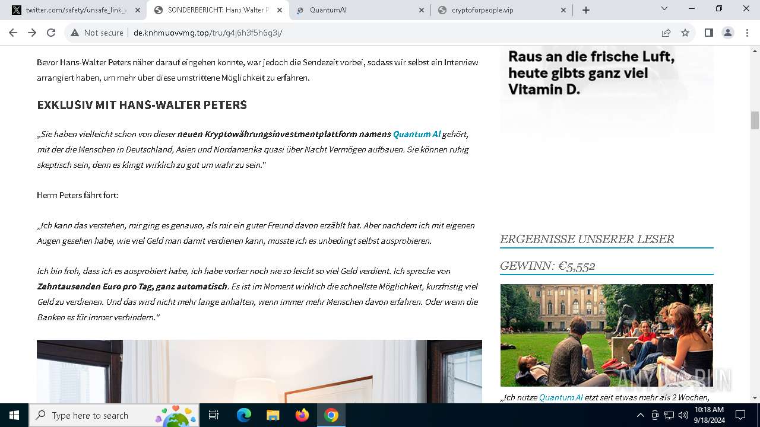Open File Explorer from the taskbar
Screen dimensions: 760x427
click(273, 415)
